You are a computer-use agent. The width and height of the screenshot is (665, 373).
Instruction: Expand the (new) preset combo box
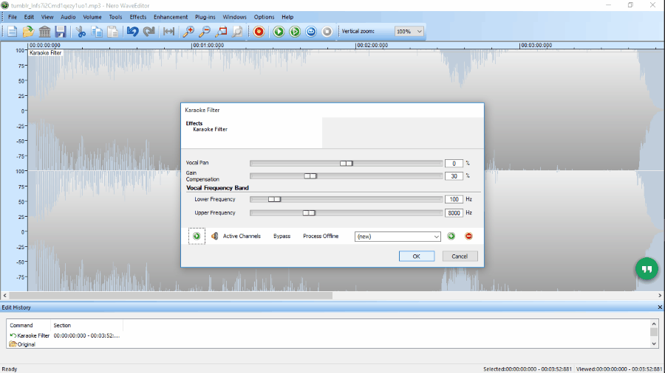(398, 237)
